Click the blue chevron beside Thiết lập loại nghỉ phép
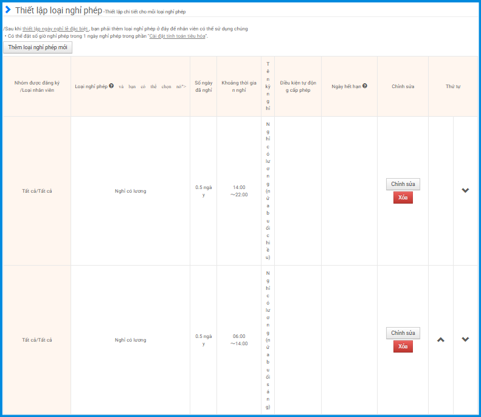This screenshot has height=417, width=481. pyautogui.click(x=8, y=10)
